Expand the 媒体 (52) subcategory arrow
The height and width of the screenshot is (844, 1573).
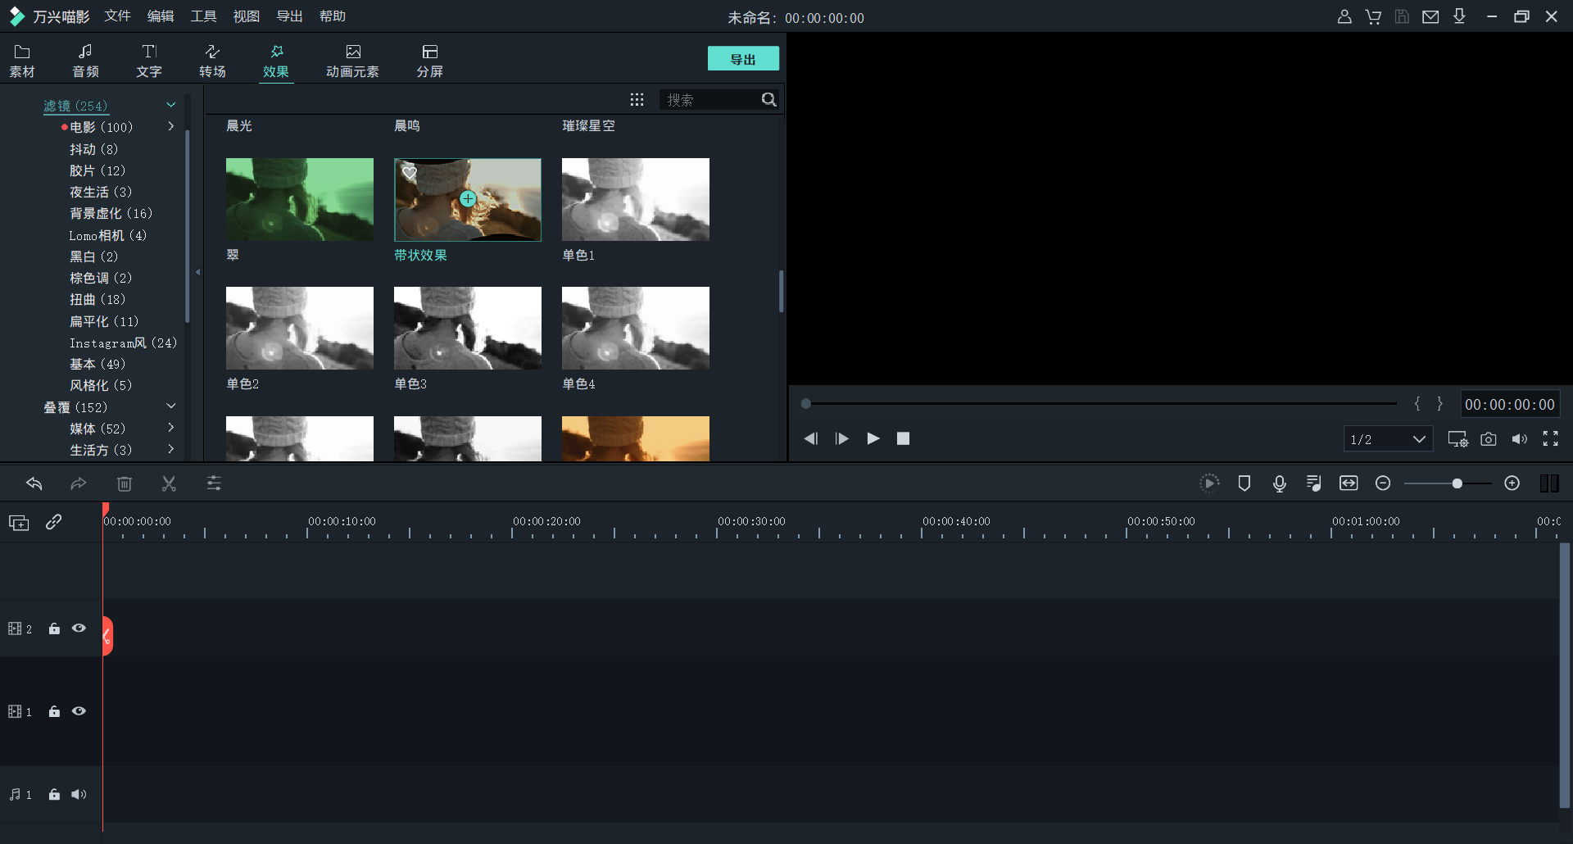click(x=170, y=428)
